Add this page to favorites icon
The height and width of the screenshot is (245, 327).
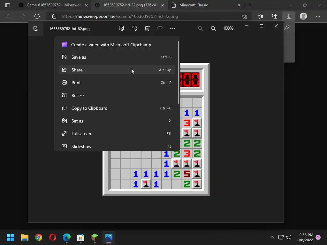(x=244, y=16)
